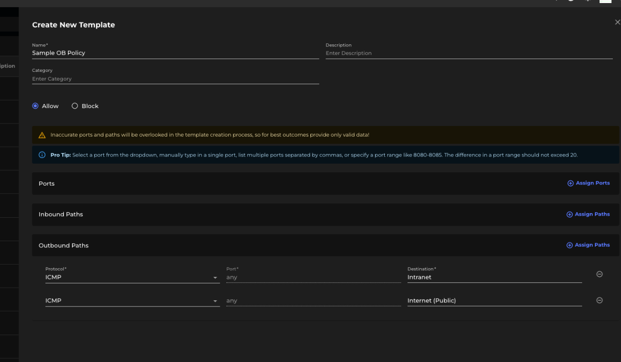Select the Block radio button
Viewport: 621px width, 362px height.
[75, 106]
